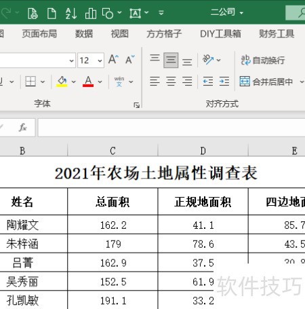Screen dimensions: 305x309
Task: Click the new blank document icon
Action: [52, 13]
